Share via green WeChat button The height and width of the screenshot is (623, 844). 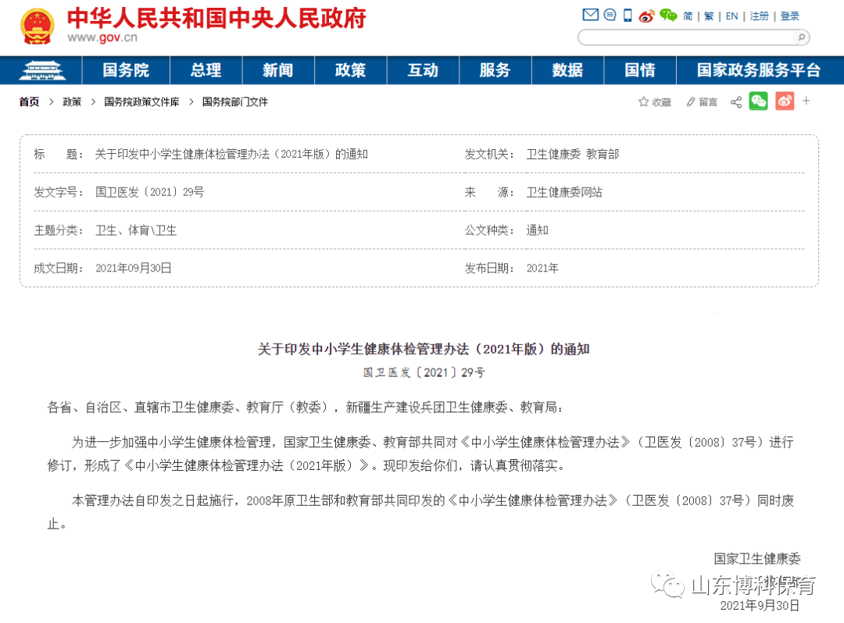click(x=758, y=101)
